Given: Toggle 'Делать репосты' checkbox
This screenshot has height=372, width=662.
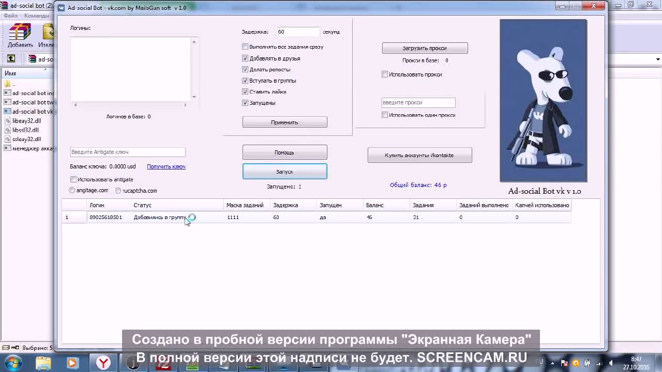Looking at the screenshot, I should (x=245, y=69).
